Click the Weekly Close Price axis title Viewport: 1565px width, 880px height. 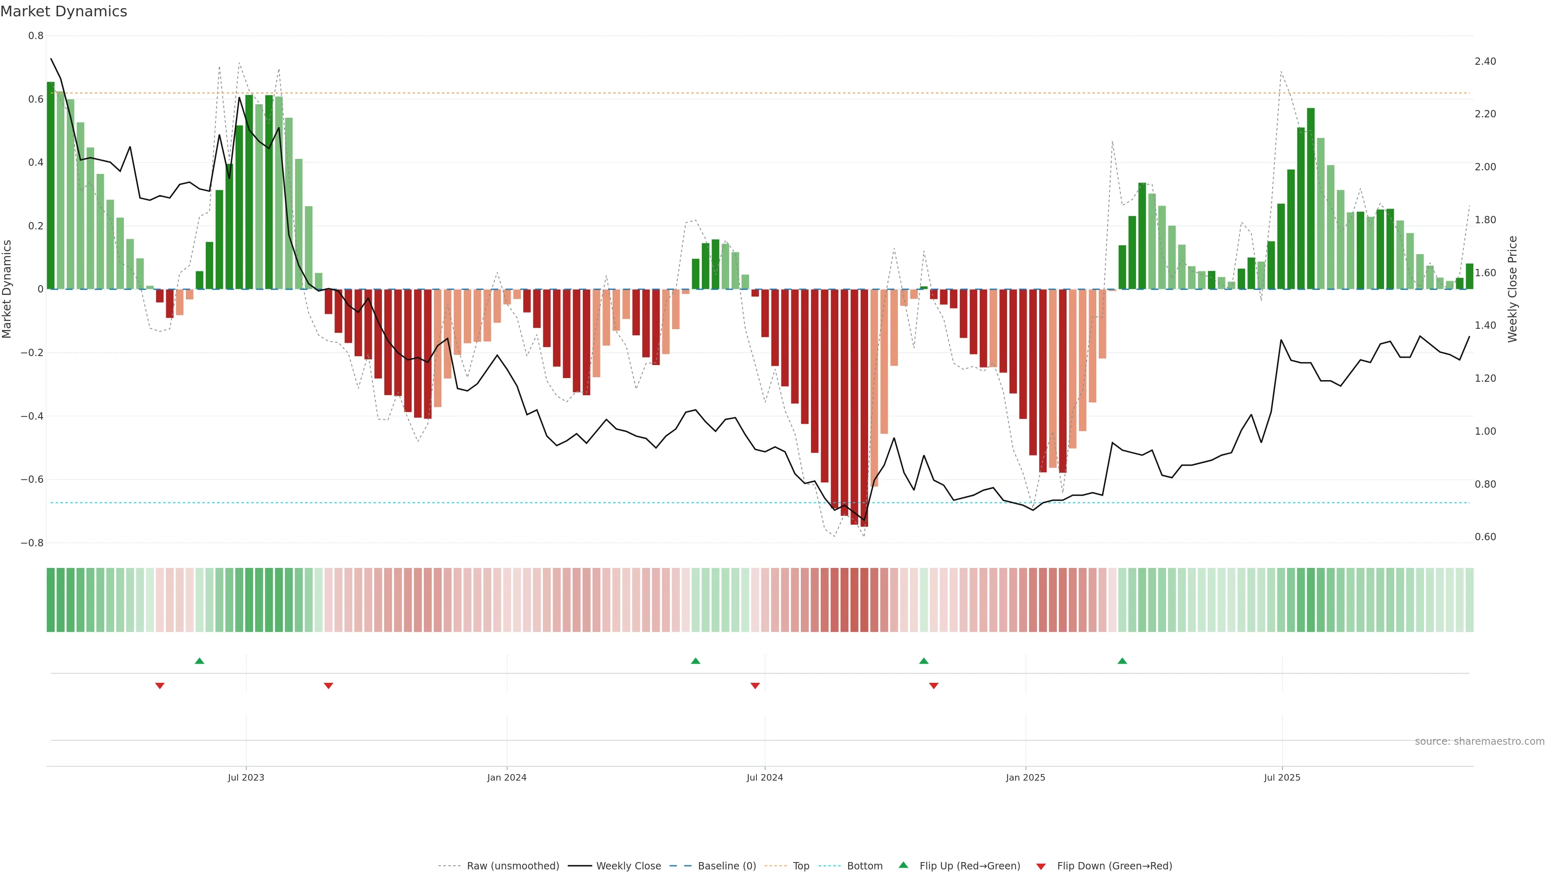point(1512,289)
